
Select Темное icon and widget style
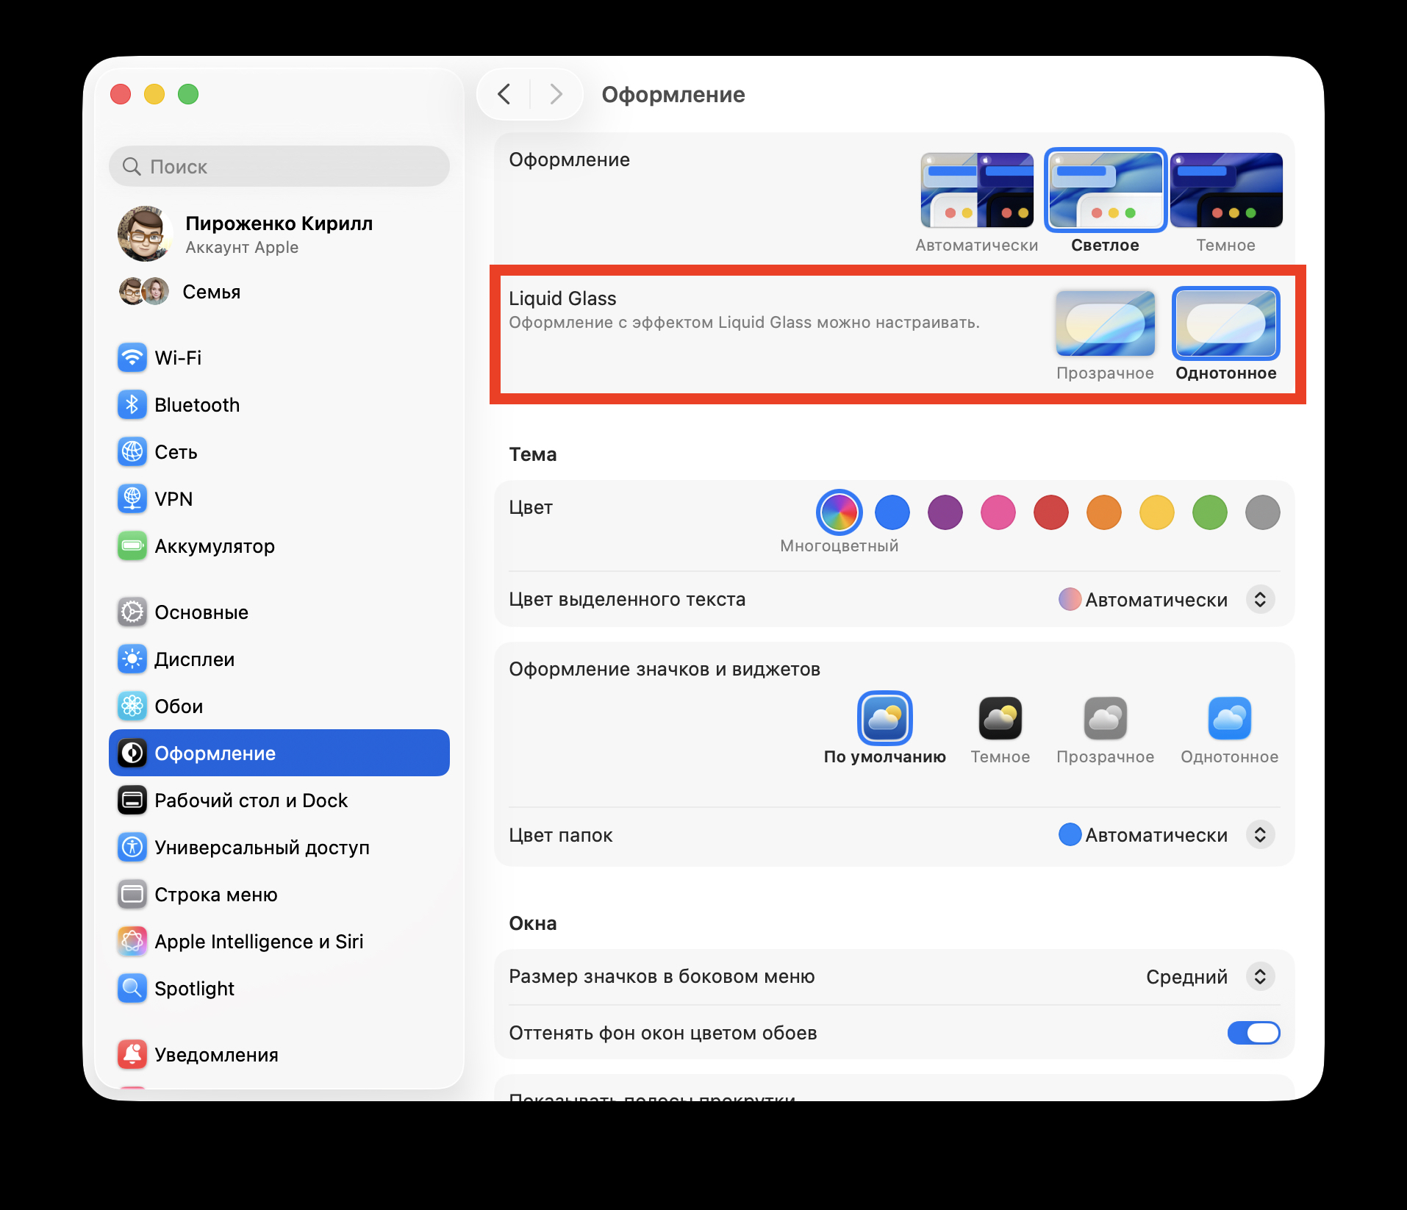[x=1000, y=718]
